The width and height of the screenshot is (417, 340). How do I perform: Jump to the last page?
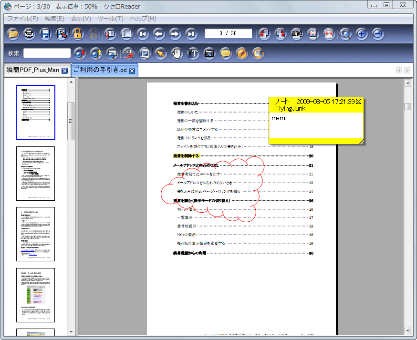[x=191, y=34]
